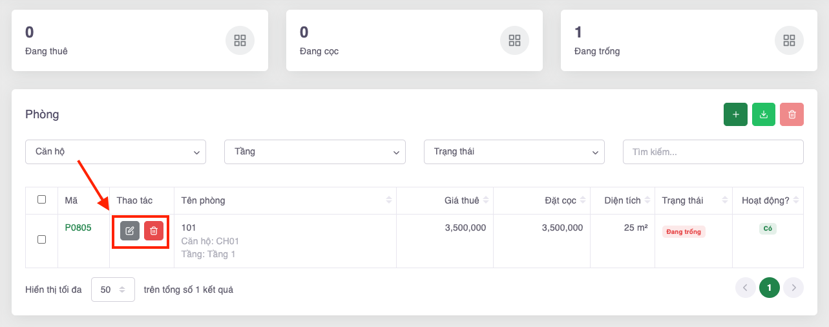Expand the Tầng filter dropdown

(x=315, y=152)
